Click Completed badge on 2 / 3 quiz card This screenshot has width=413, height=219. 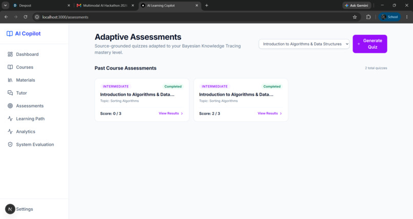tap(272, 86)
